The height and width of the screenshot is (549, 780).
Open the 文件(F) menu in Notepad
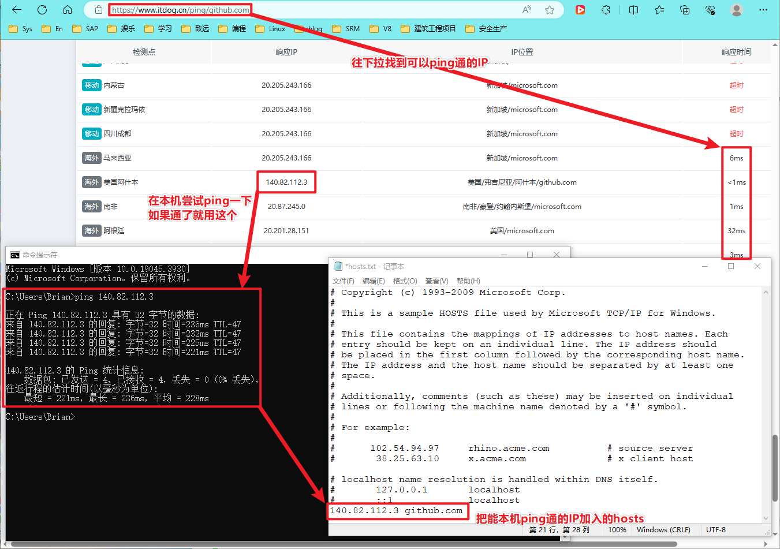click(x=344, y=281)
